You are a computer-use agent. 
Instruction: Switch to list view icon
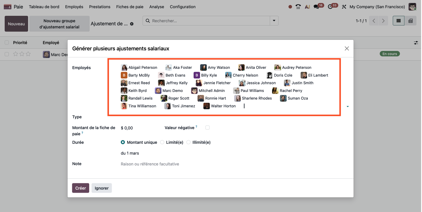coord(398,21)
